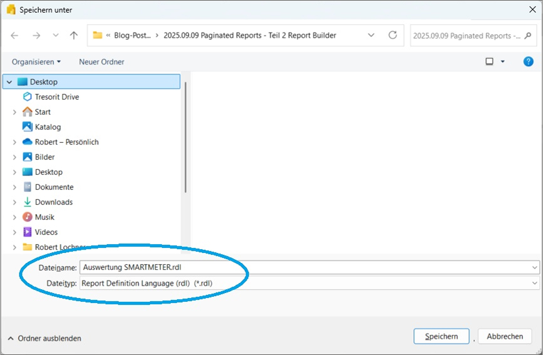Image resolution: width=543 pixels, height=355 pixels.
Task: Click Neuer Ordner in the toolbar
Action: point(101,62)
